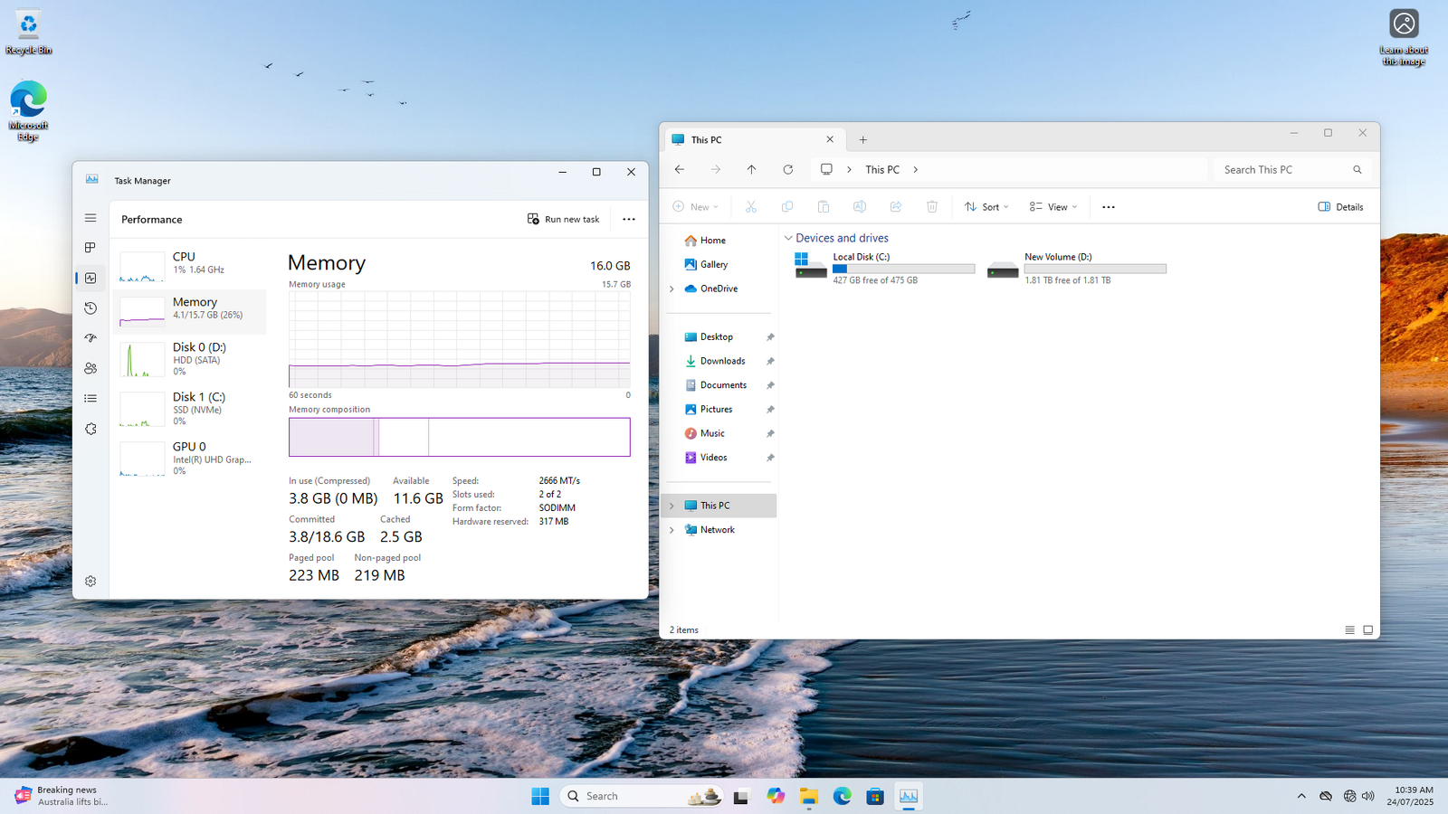Screen dimensions: 1448x814
Task: Click the Cut scissors icon
Action: (x=751, y=207)
